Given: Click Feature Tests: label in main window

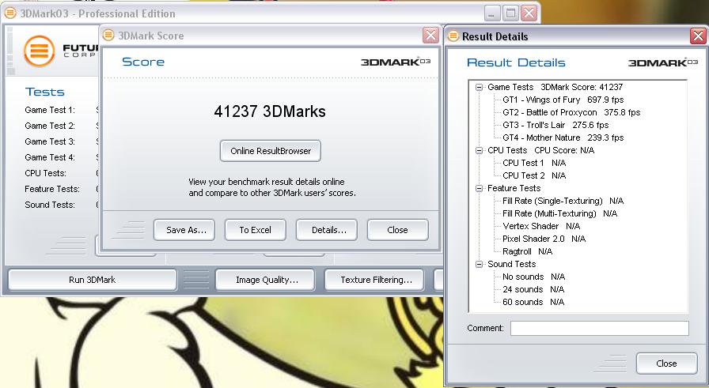Looking at the screenshot, I should tap(52, 189).
